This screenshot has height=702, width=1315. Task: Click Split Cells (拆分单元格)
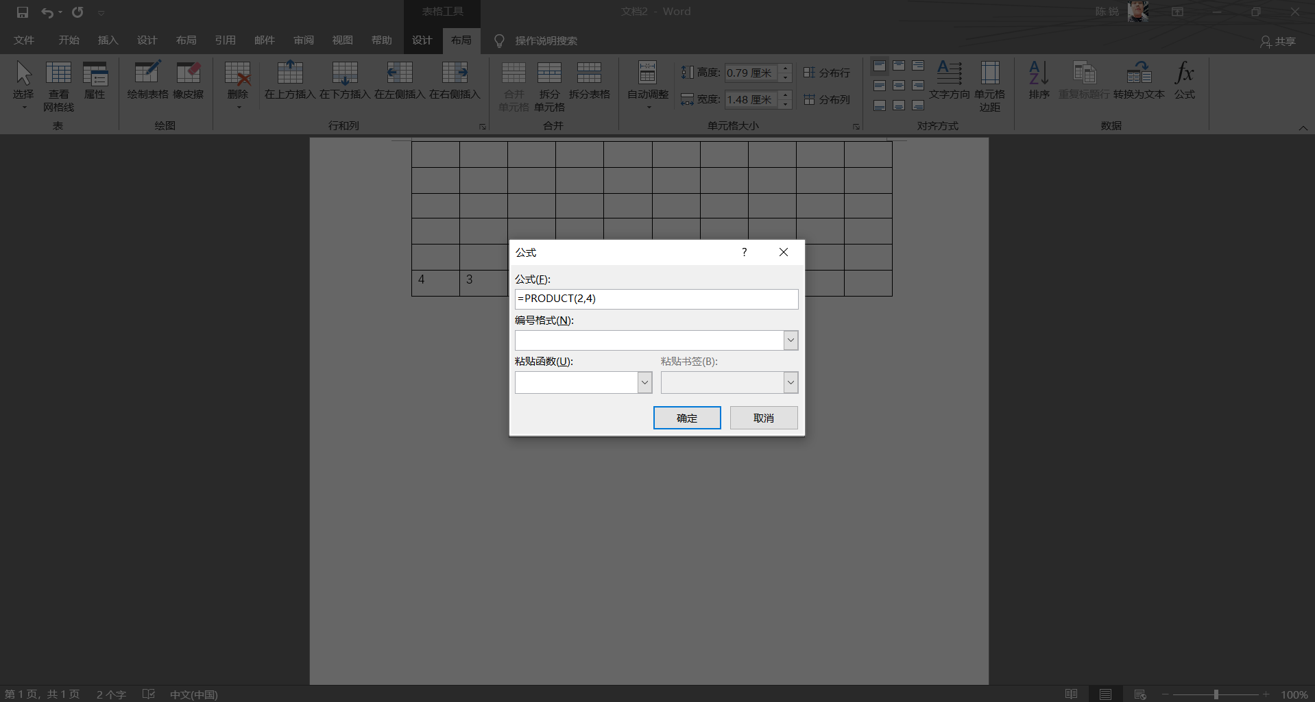coord(549,86)
